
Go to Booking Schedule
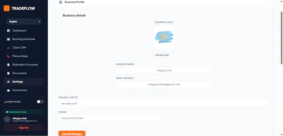(24, 39)
